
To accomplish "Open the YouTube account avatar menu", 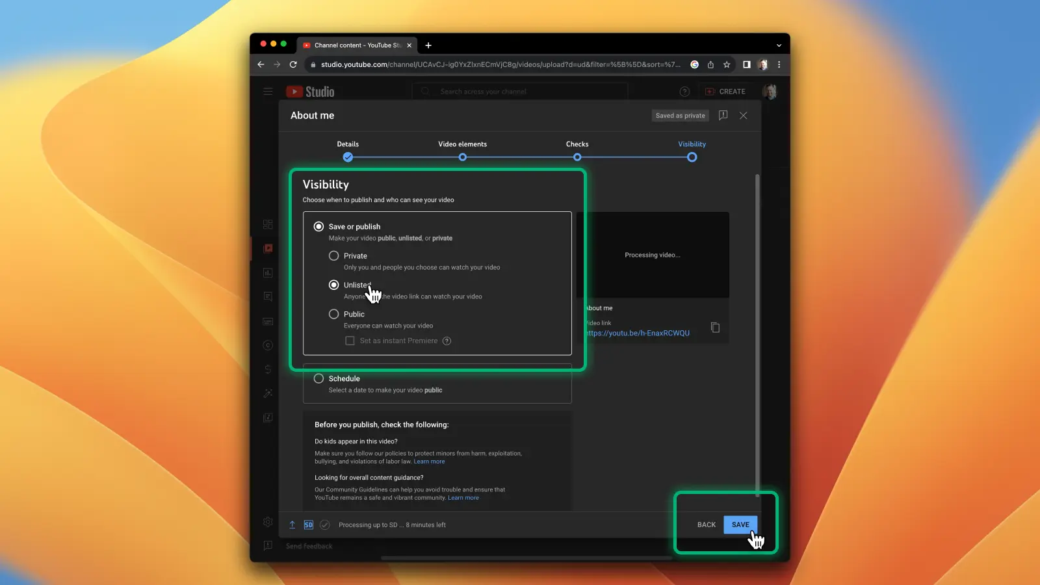I will 770,92.
